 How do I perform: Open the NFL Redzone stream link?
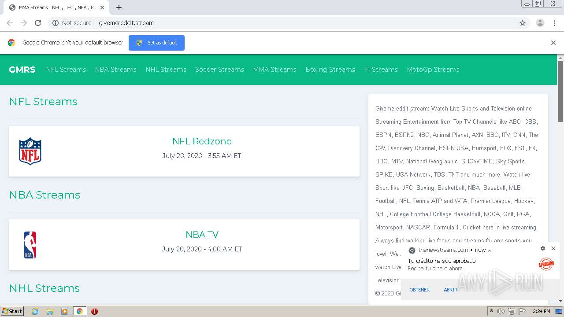[x=202, y=141]
